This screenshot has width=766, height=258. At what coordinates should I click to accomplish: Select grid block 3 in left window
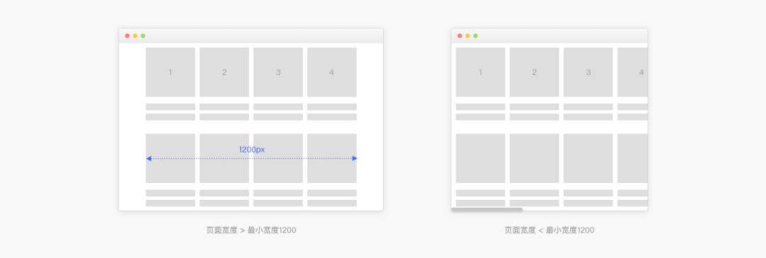278,72
